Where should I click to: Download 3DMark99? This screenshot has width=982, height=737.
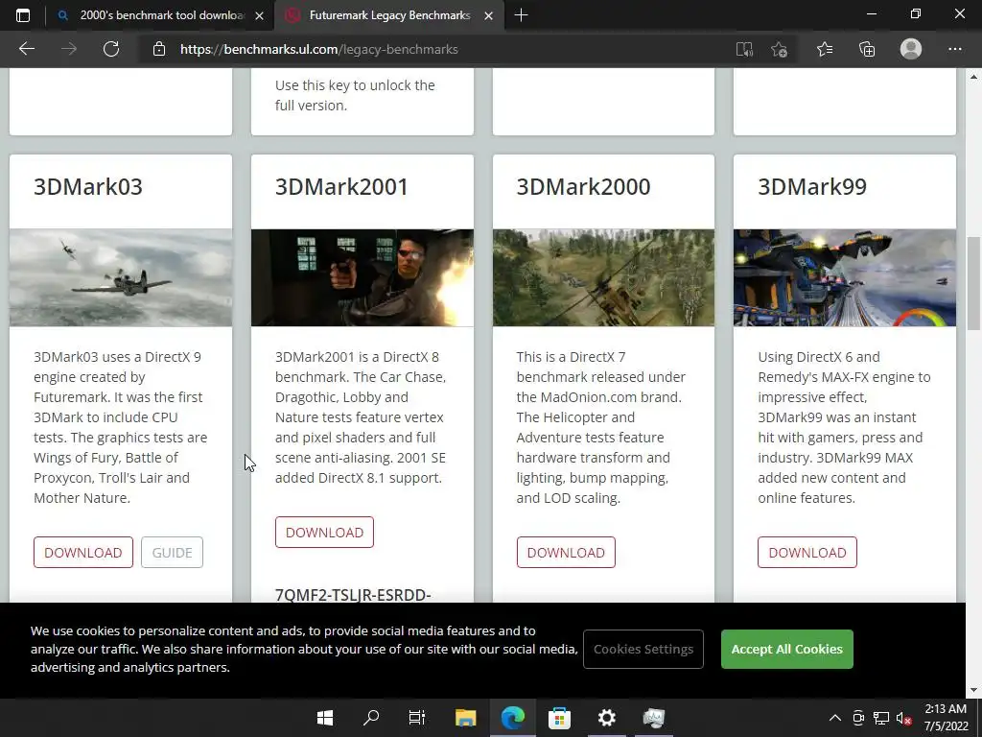[807, 552]
